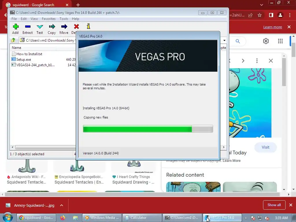This screenshot has width=296, height=222.
Task: Click the Learn more link
Action: click(273, 27)
